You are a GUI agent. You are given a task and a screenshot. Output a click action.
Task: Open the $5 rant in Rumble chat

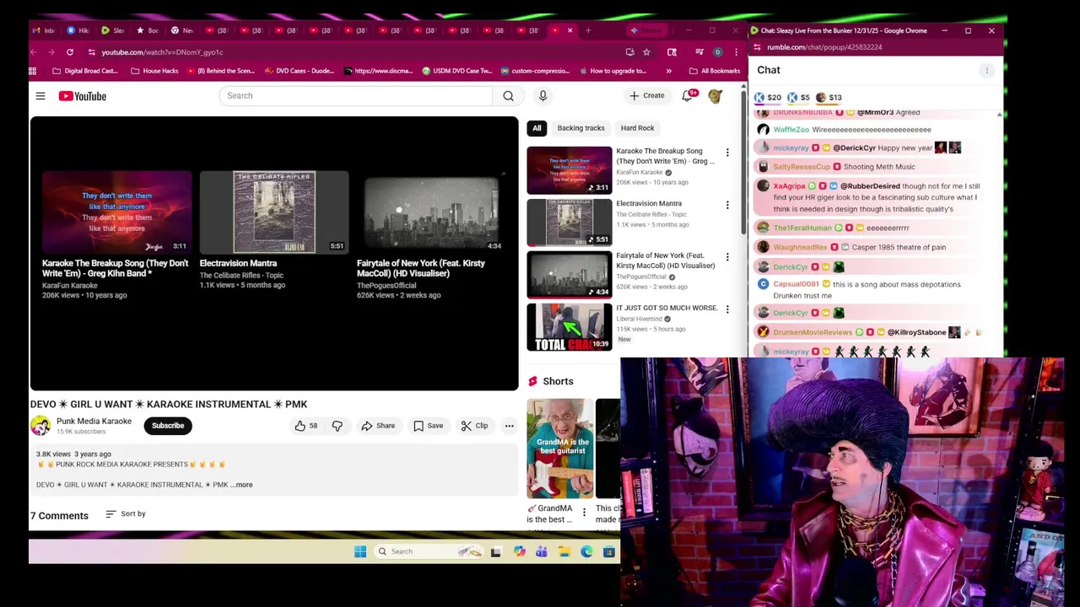coord(799,97)
